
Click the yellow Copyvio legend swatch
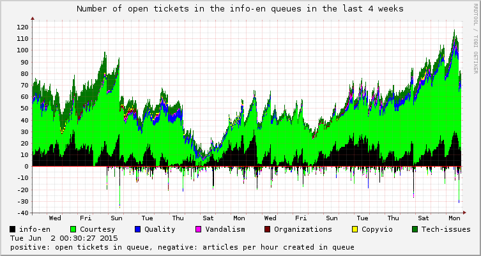tap(355, 229)
